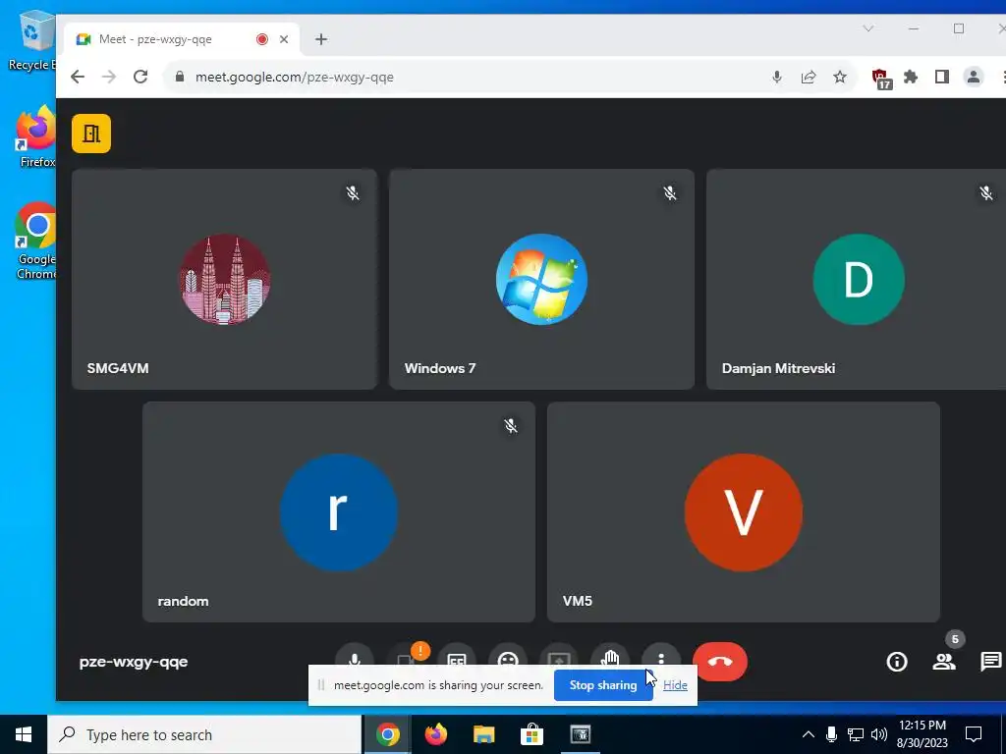Open the Windows Start menu

(24, 734)
